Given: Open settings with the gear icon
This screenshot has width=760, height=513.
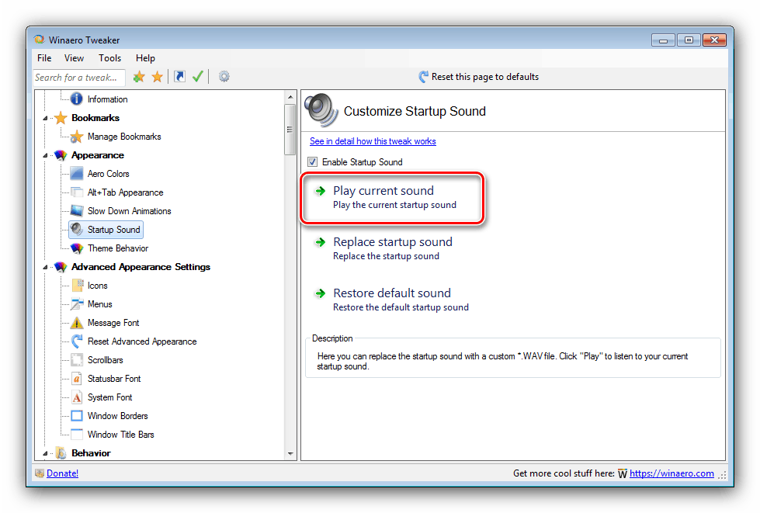Looking at the screenshot, I should [224, 77].
